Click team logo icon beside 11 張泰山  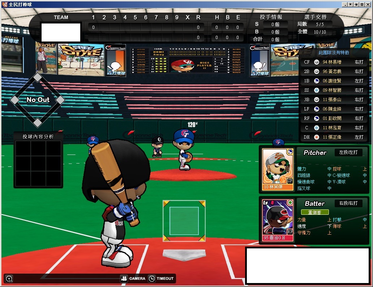point(317,100)
